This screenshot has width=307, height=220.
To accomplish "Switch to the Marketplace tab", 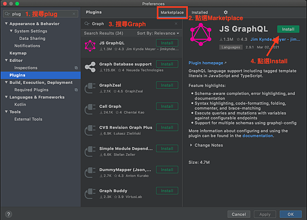I will (x=172, y=12).
